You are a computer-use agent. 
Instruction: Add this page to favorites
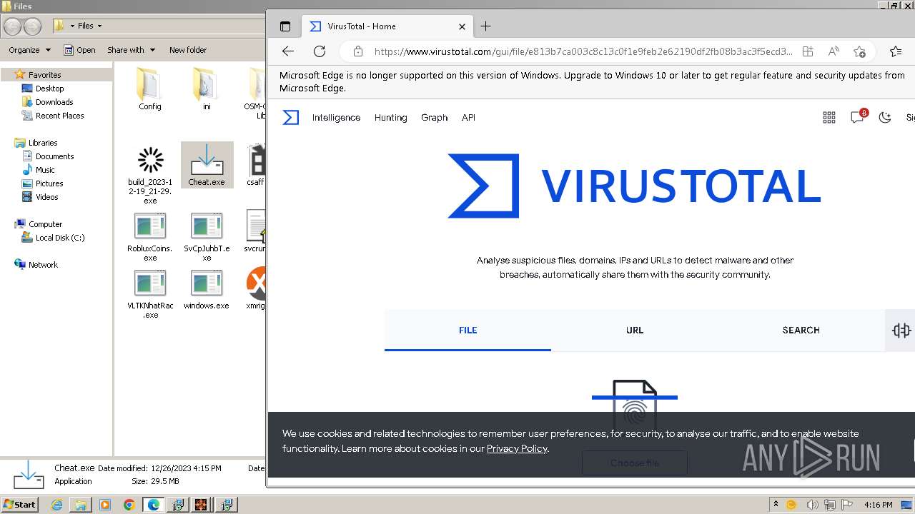point(859,51)
